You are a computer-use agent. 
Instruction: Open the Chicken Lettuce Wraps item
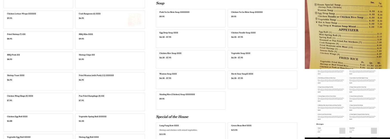38,19
